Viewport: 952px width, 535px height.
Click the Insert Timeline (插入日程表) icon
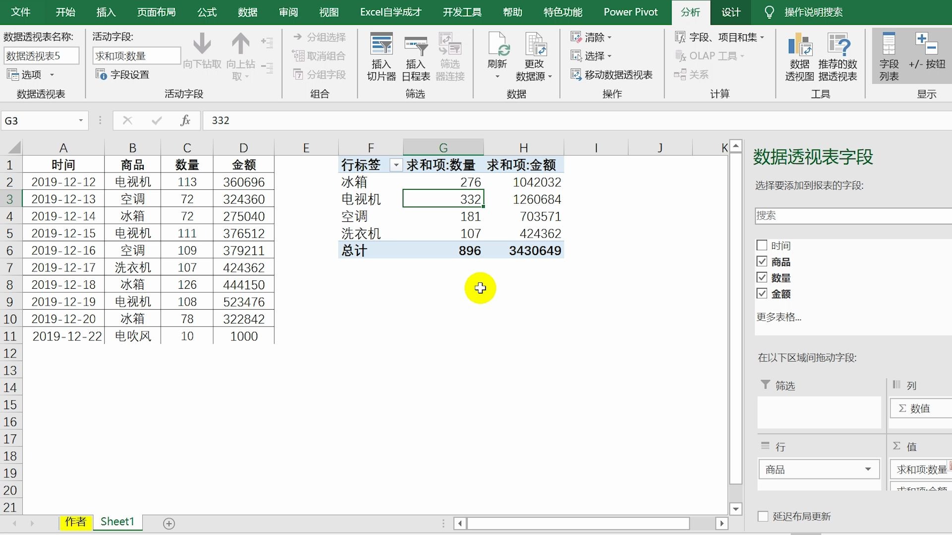point(416,46)
